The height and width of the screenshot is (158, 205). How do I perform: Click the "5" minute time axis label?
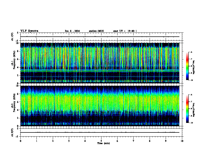(101, 141)
